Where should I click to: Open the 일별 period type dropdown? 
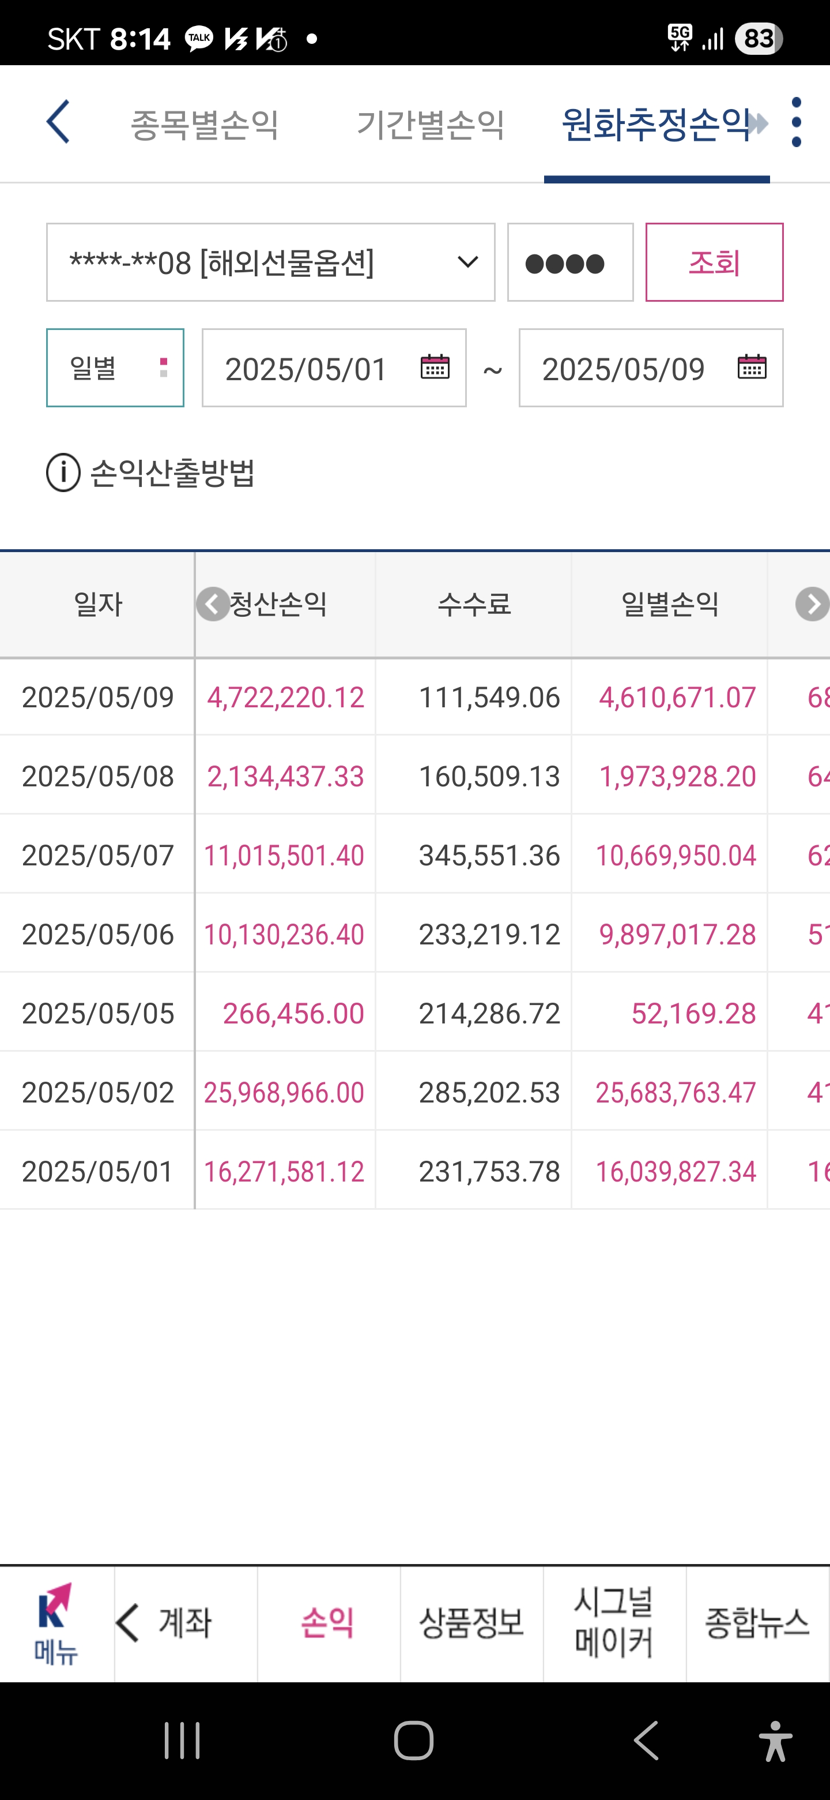(115, 367)
